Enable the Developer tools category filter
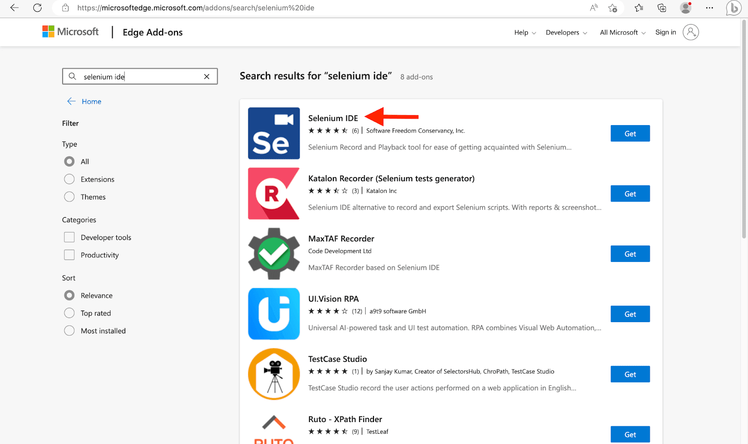748x444 pixels. click(x=69, y=237)
